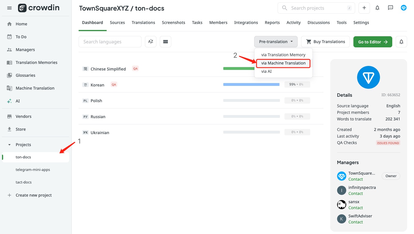The height and width of the screenshot is (234, 414).
Task: Click the Translation Memories book icon
Action: (9, 62)
